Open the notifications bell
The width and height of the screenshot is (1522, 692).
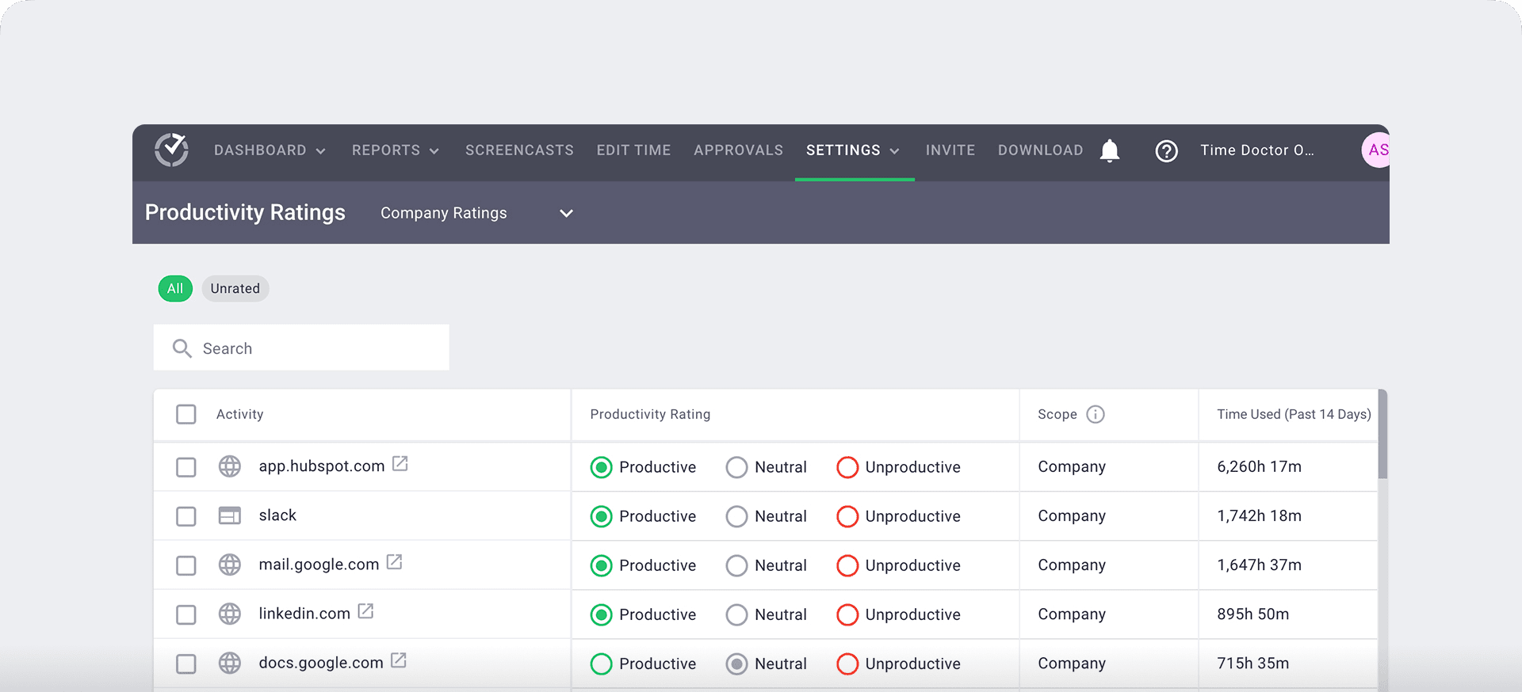point(1110,150)
